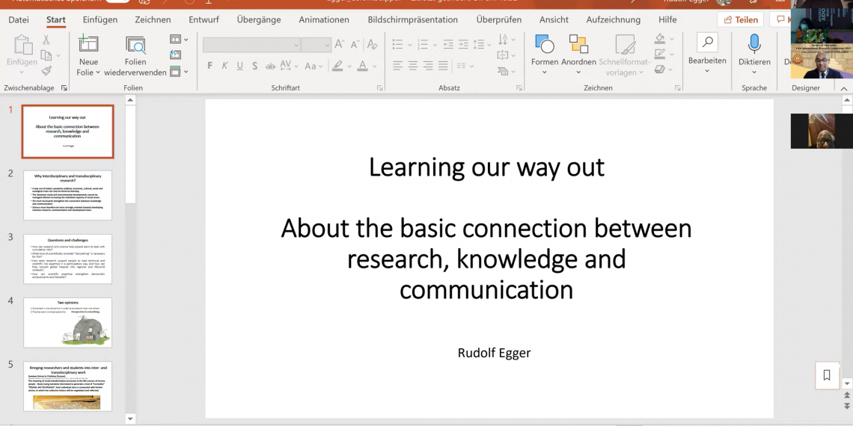Switch to the Einfügen tab

(100, 19)
